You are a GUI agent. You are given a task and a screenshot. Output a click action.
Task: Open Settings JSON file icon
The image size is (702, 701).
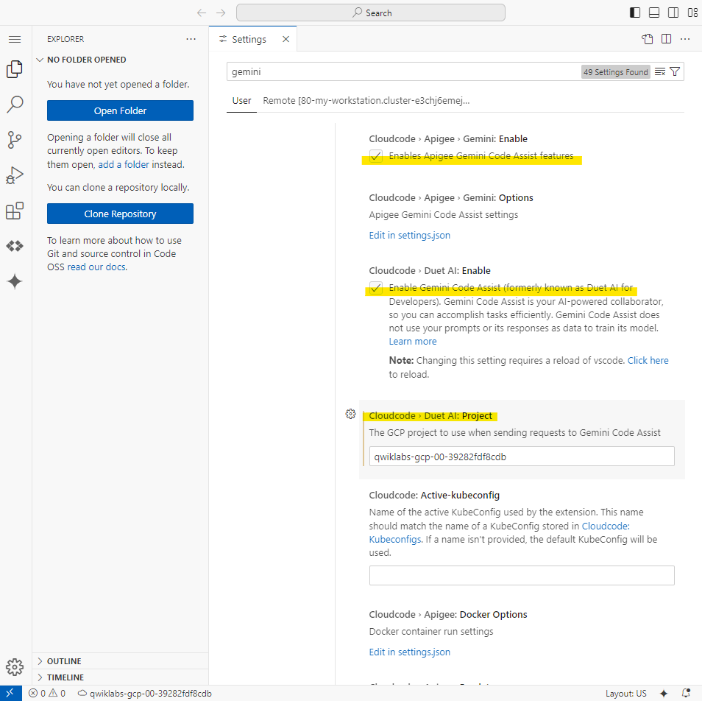648,40
